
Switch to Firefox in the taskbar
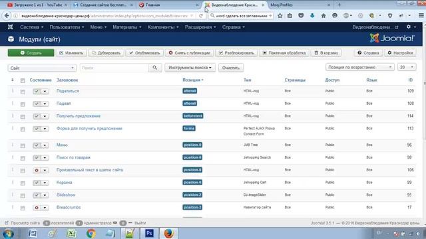tap(168, 233)
